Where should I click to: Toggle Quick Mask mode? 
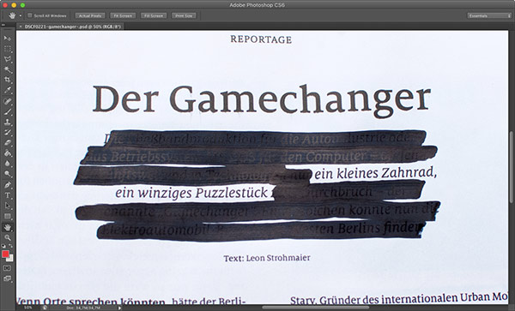7,268
